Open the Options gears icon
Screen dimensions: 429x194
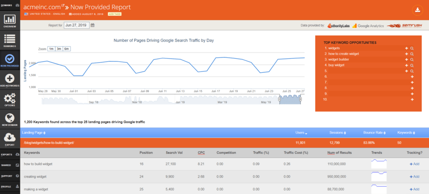pos(10,98)
